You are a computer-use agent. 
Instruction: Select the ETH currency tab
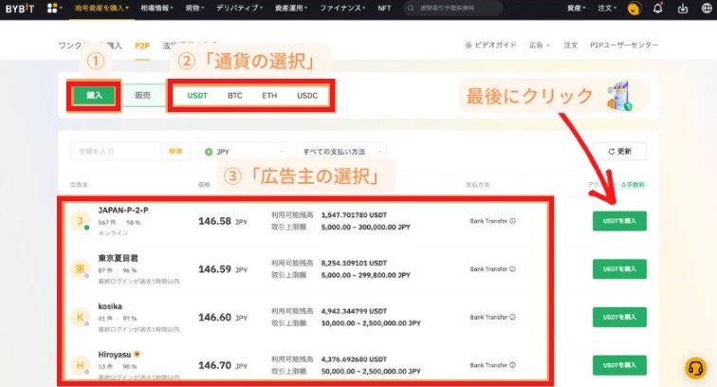tap(269, 96)
